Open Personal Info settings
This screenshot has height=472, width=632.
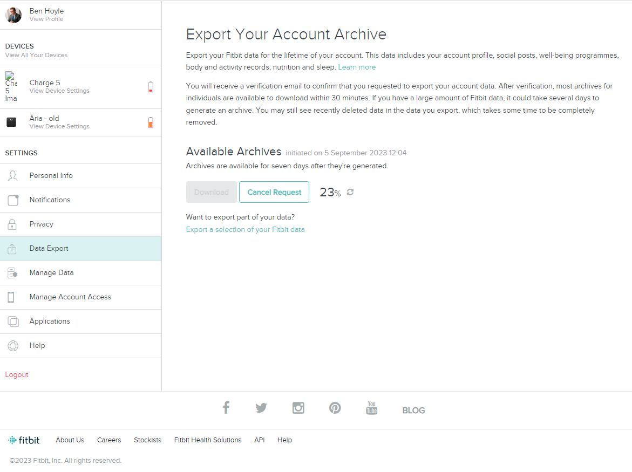pos(51,176)
